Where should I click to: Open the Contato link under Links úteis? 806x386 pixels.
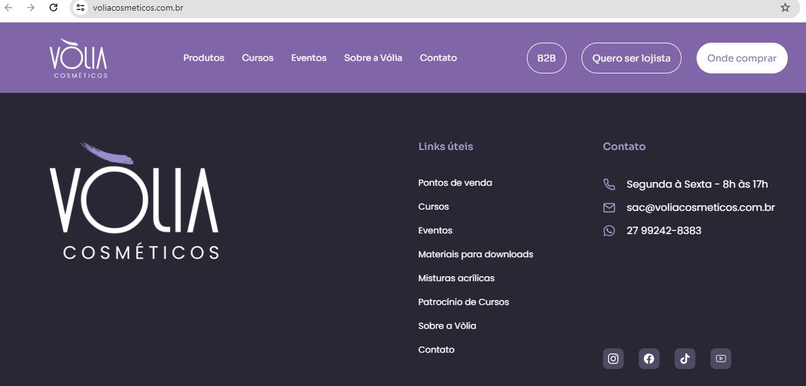pyautogui.click(x=436, y=350)
